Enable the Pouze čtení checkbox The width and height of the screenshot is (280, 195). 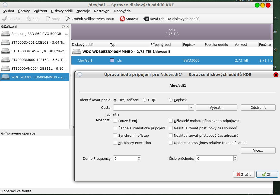coord(115,121)
